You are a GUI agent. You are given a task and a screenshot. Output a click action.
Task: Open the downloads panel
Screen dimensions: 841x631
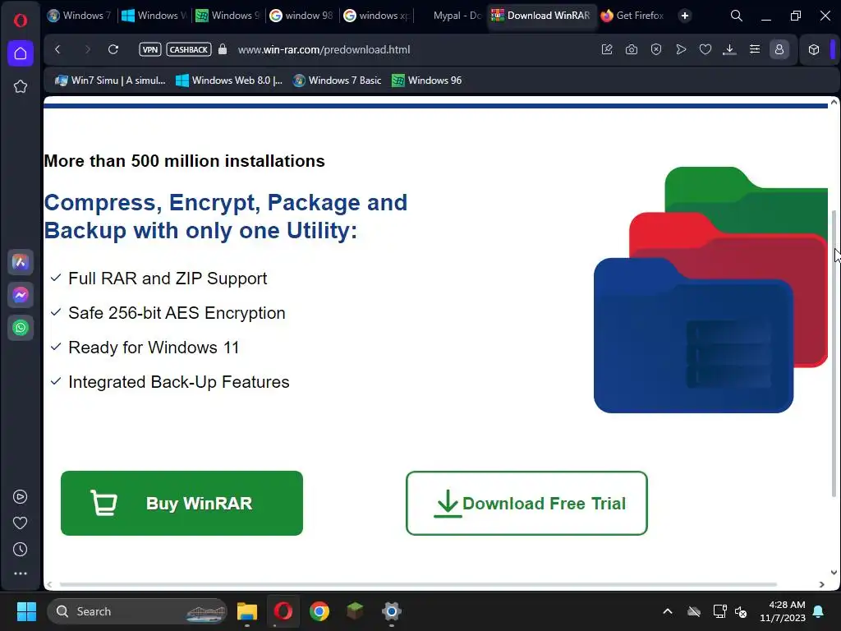pos(729,49)
